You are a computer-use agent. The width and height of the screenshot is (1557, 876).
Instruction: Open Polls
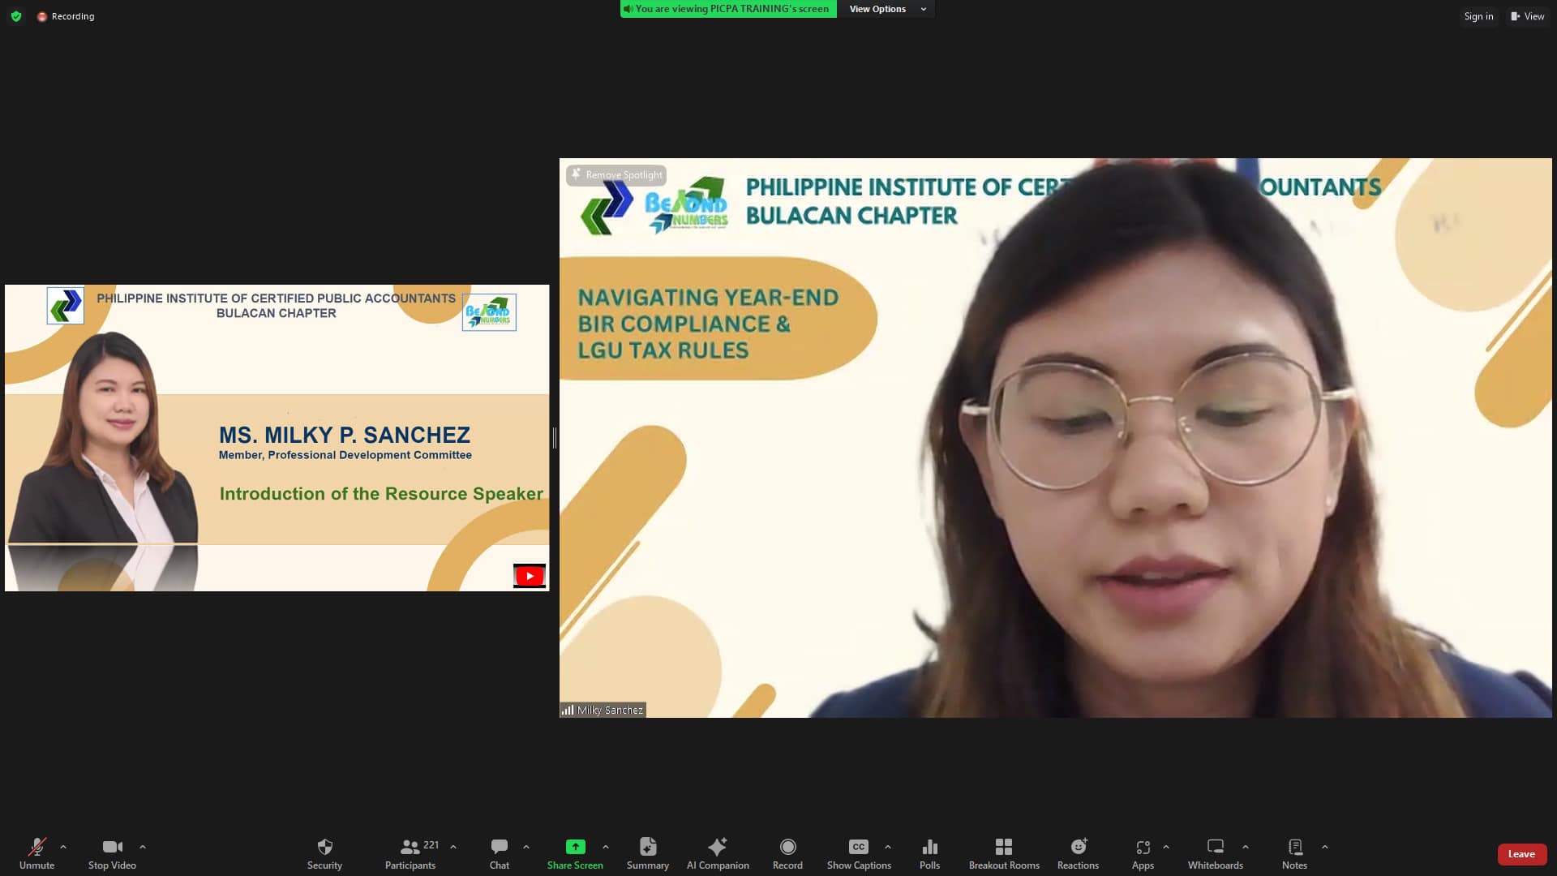coord(930,853)
